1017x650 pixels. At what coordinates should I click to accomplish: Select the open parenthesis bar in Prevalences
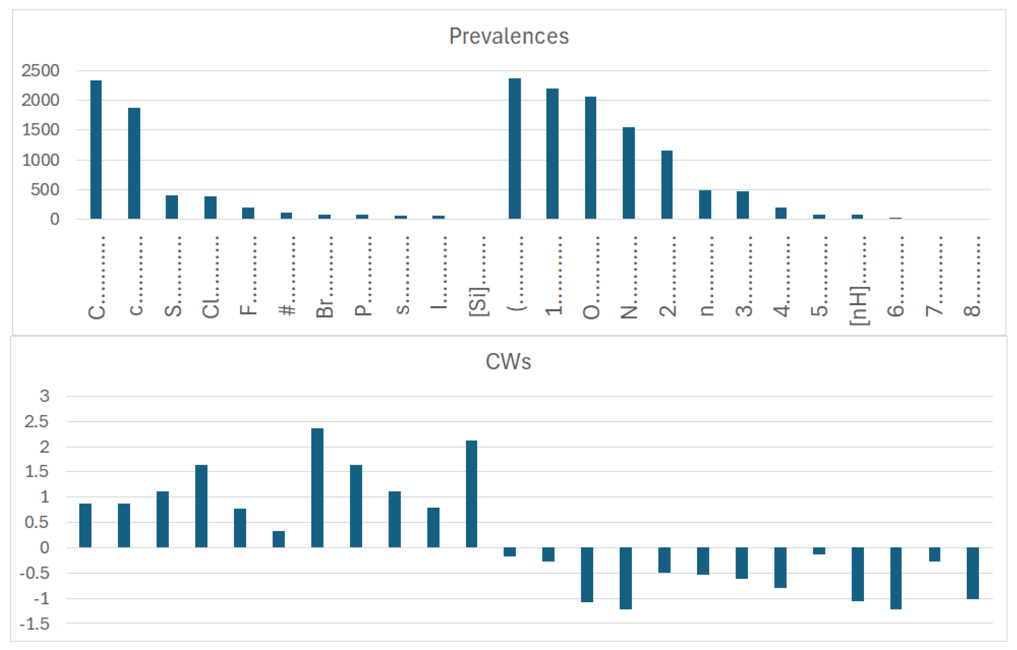[515, 149]
